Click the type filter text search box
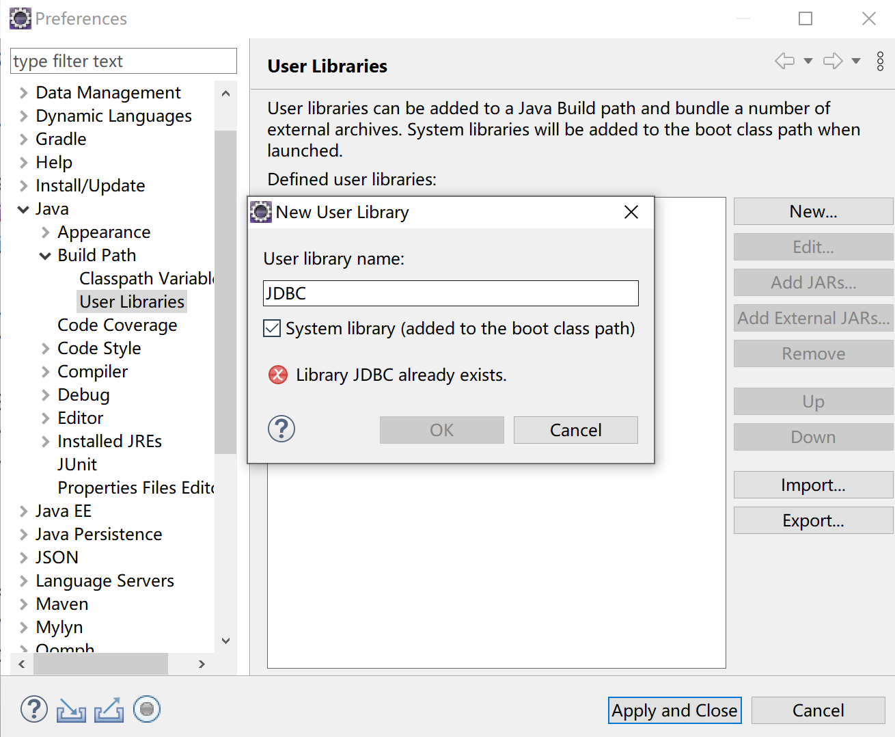Image resolution: width=895 pixels, height=737 pixels. point(123,61)
